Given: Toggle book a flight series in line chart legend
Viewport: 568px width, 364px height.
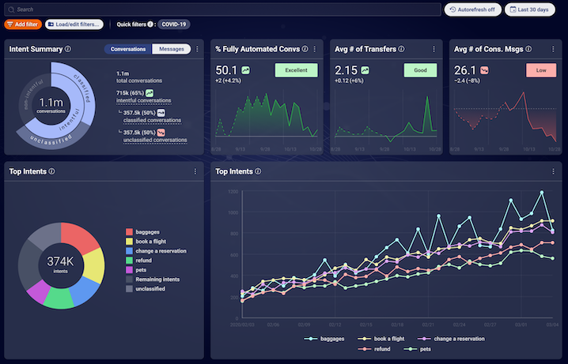Looking at the screenshot, I should [x=381, y=339].
